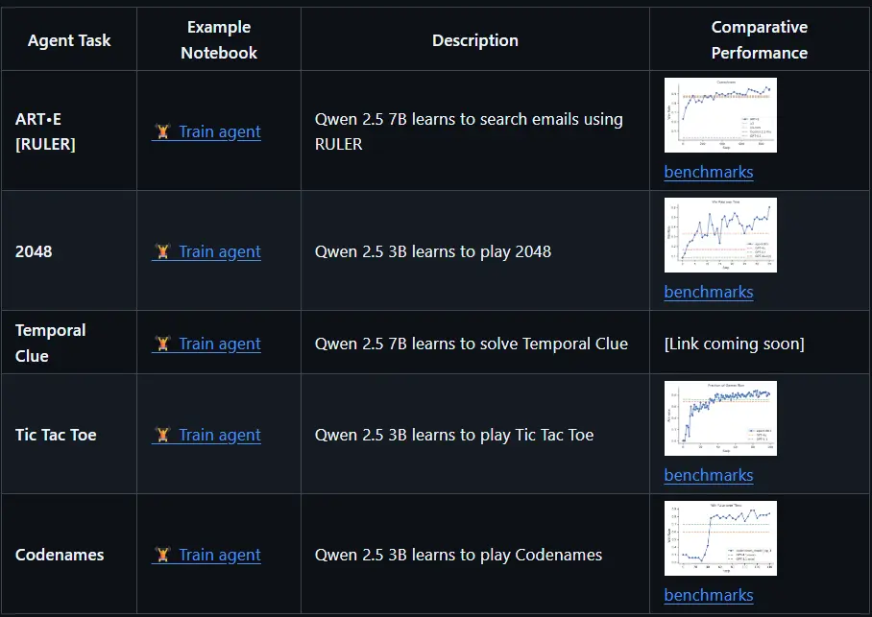This screenshot has height=617, width=872.
Task: Open the ART•E performance chart thumbnail
Action: tap(720, 115)
